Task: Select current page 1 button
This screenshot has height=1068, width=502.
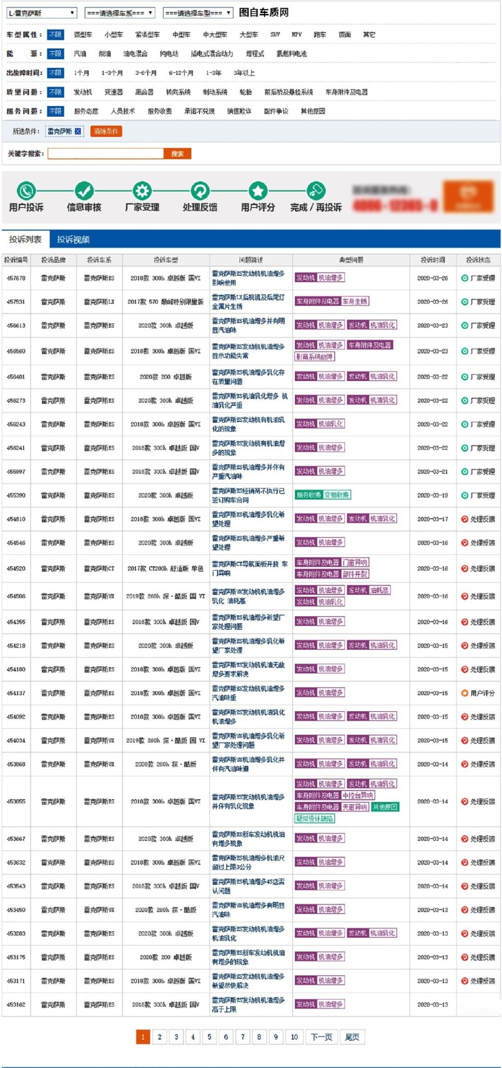Action: pyautogui.click(x=143, y=1037)
